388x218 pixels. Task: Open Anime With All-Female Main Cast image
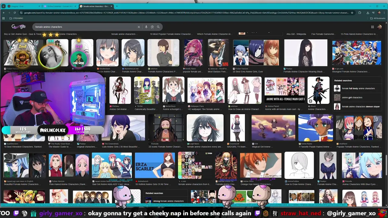[285, 90]
